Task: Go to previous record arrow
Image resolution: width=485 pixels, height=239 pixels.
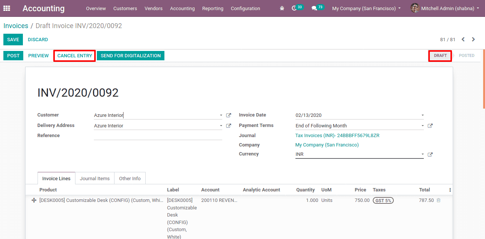Action: (x=463, y=39)
